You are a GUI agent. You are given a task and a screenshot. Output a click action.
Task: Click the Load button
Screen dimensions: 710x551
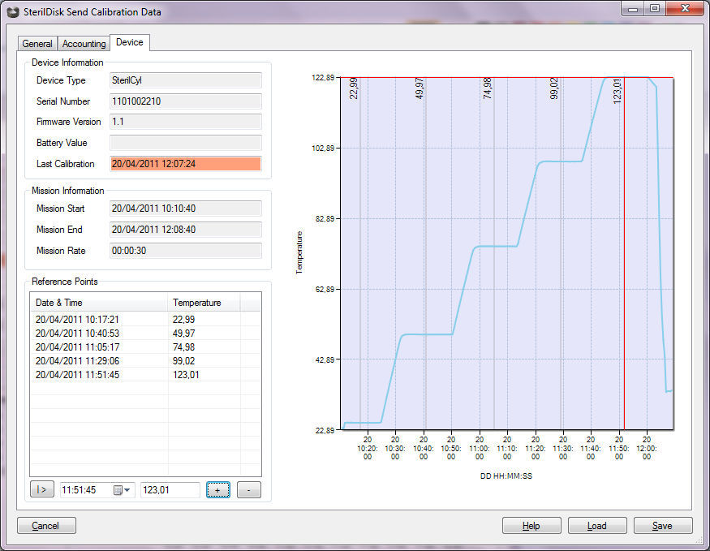(x=597, y=525)
